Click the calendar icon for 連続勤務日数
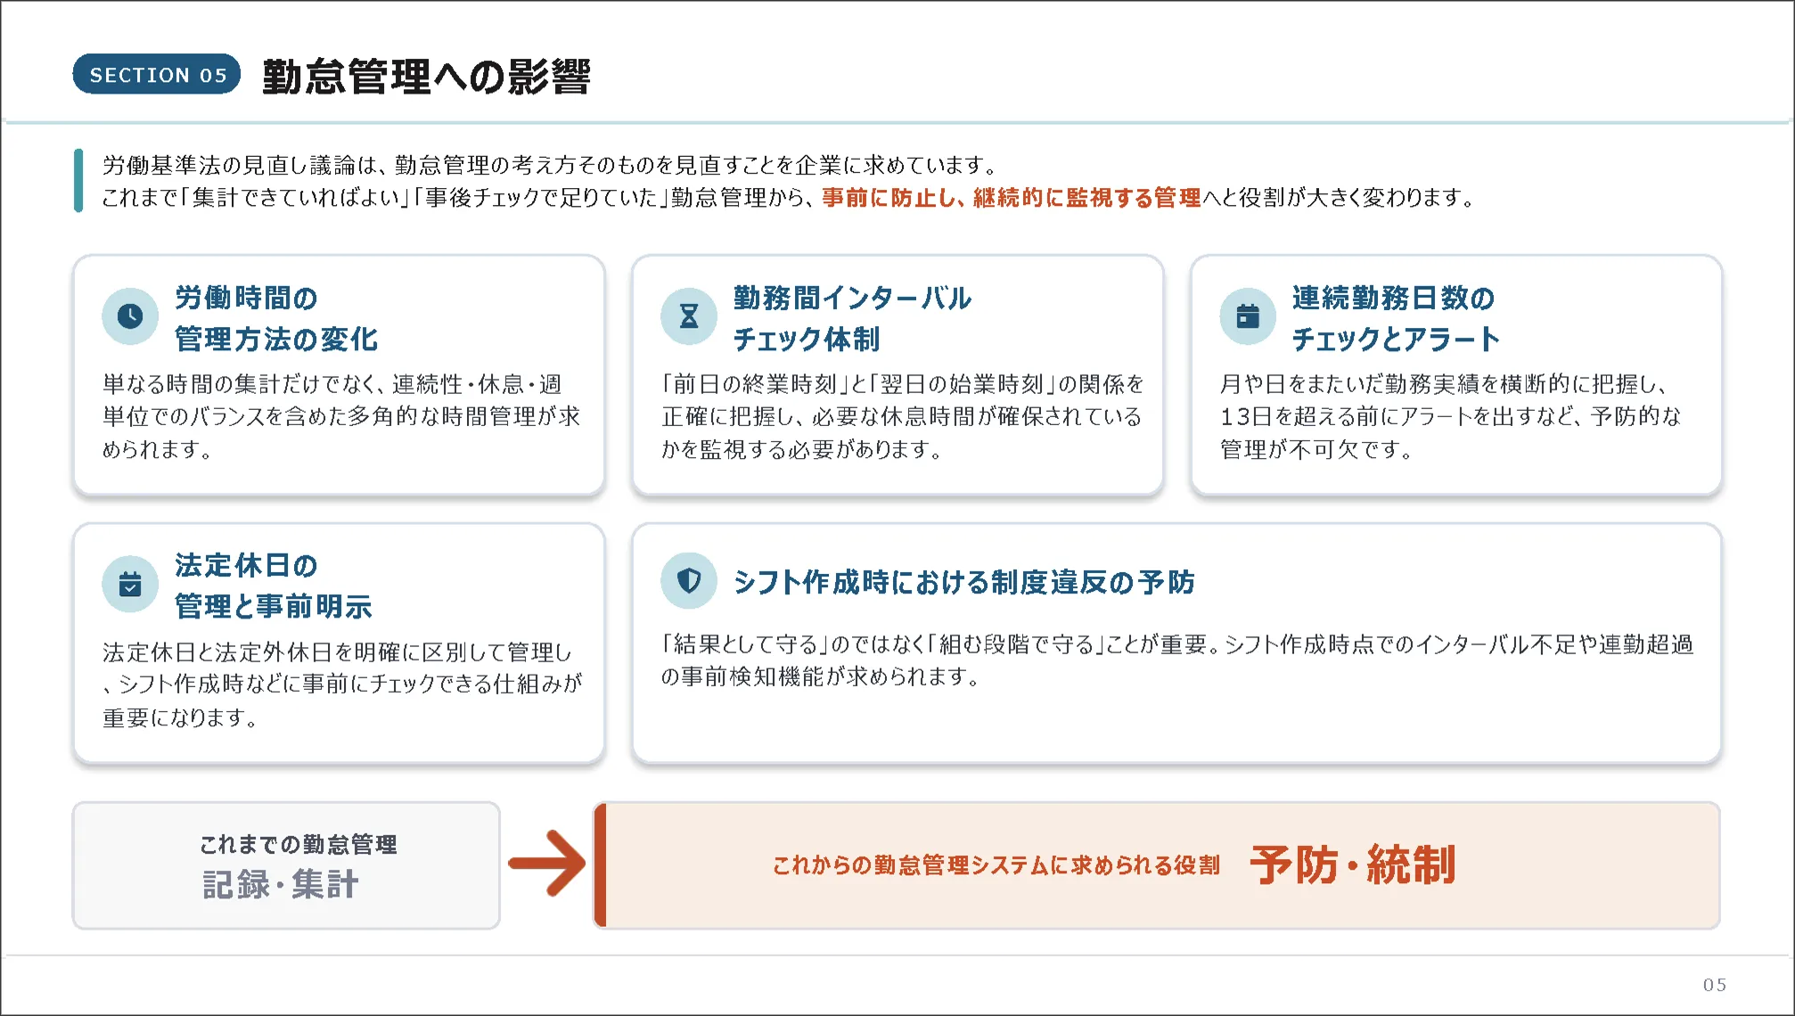The height and width of the screenshot is (1016, 1795). (1248, 316)
